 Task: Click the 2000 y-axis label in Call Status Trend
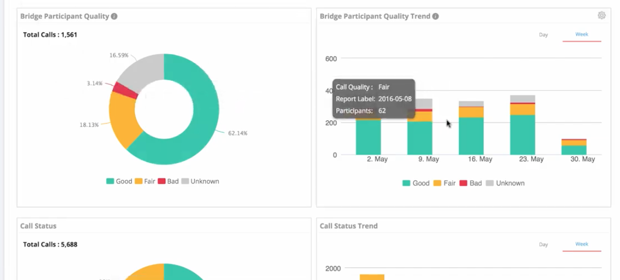[x=333, y=268]
